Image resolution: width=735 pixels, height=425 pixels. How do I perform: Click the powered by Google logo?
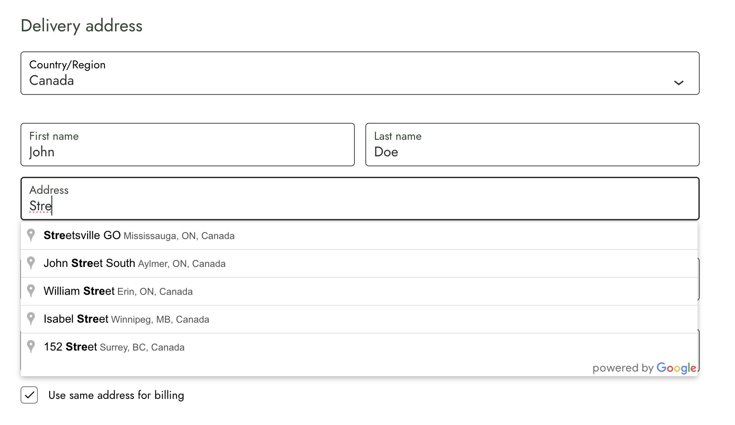point(644,368)
